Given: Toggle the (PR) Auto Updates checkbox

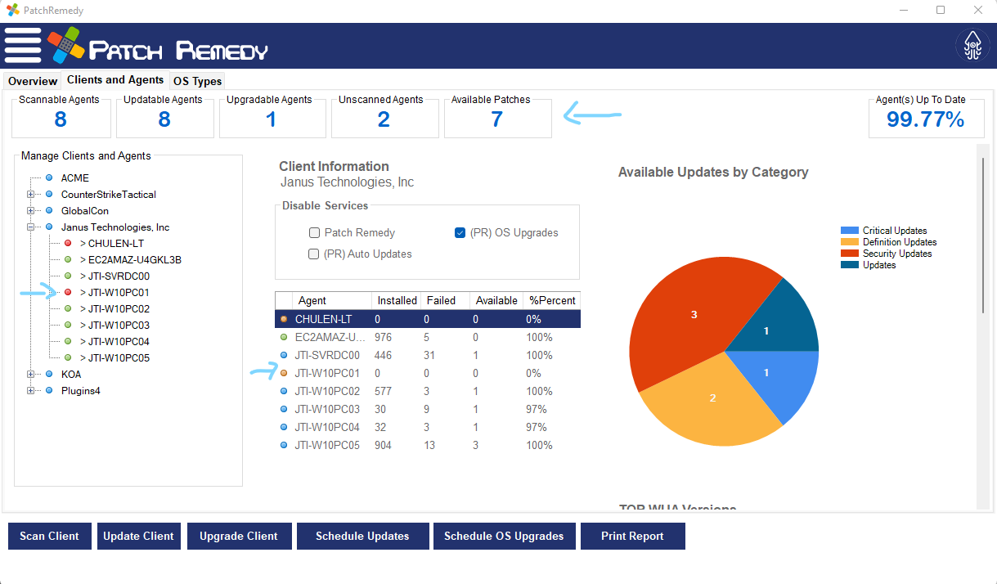Looking at the screenshot, I should point(314,254).
